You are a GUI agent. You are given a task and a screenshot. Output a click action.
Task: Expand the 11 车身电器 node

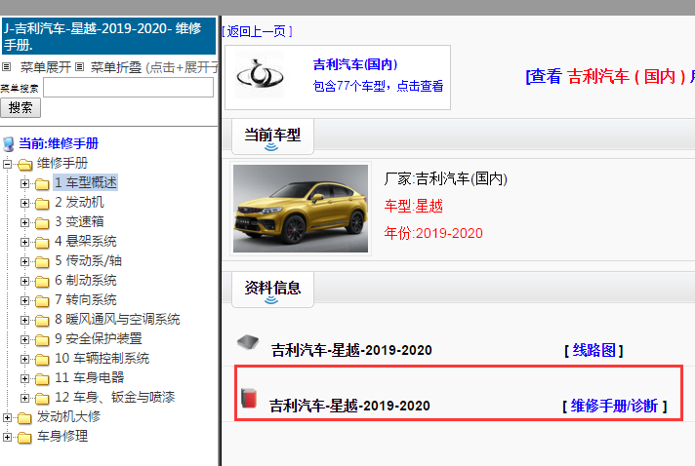(x=24, y=378)
